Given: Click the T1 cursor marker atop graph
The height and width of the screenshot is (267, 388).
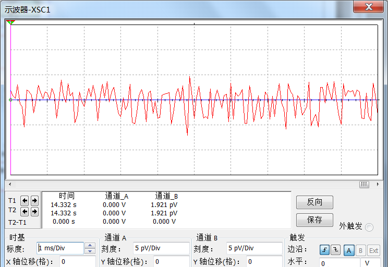Looking at the screenshot, I should 11,22.
